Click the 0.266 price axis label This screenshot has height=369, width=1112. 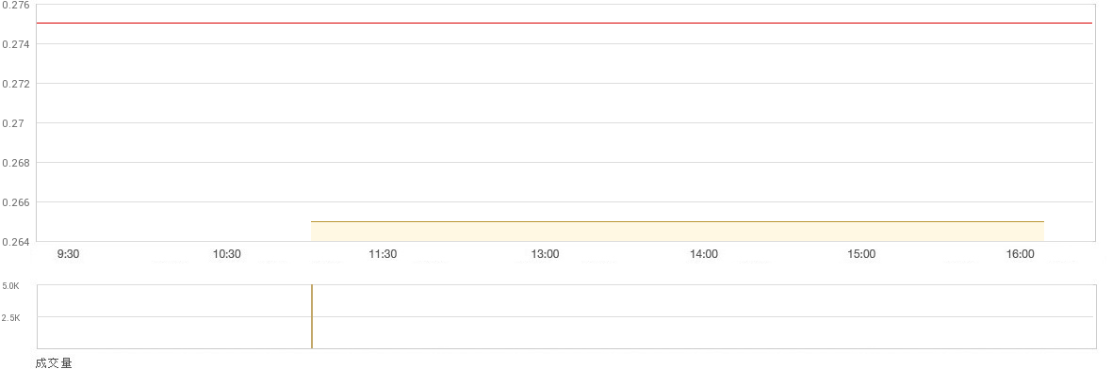tap(16, 202)
